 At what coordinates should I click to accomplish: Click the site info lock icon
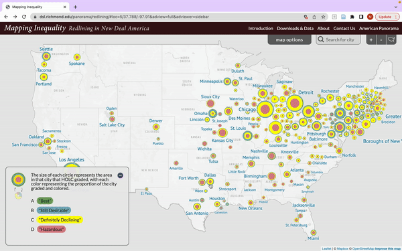point(35,17)
